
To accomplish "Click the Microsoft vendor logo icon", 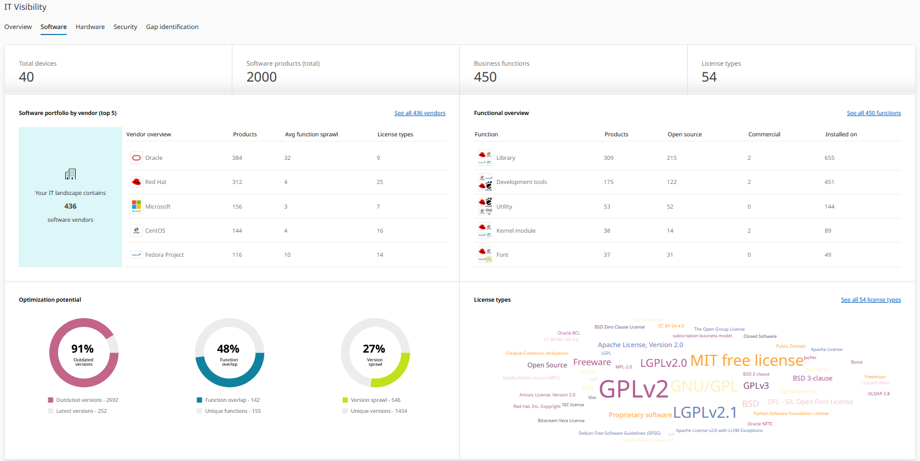I will click(x=136, y=206).
